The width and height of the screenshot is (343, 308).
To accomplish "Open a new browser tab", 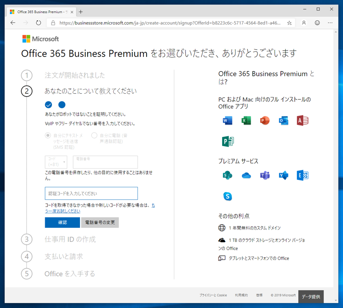I will tap(81, 12).
